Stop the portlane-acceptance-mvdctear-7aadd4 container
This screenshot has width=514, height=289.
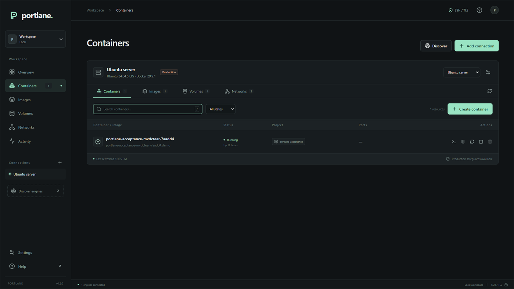(x=481, y=142)
